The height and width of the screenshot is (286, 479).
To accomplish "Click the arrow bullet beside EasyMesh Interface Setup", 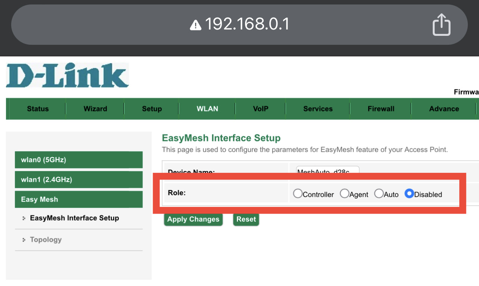I will click(x=24, y=218).
